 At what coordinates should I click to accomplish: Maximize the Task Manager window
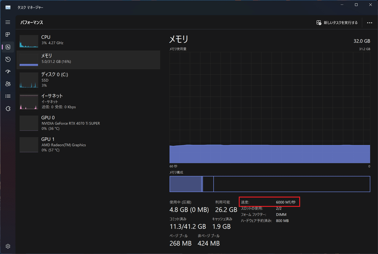click(x=356, y=5)
